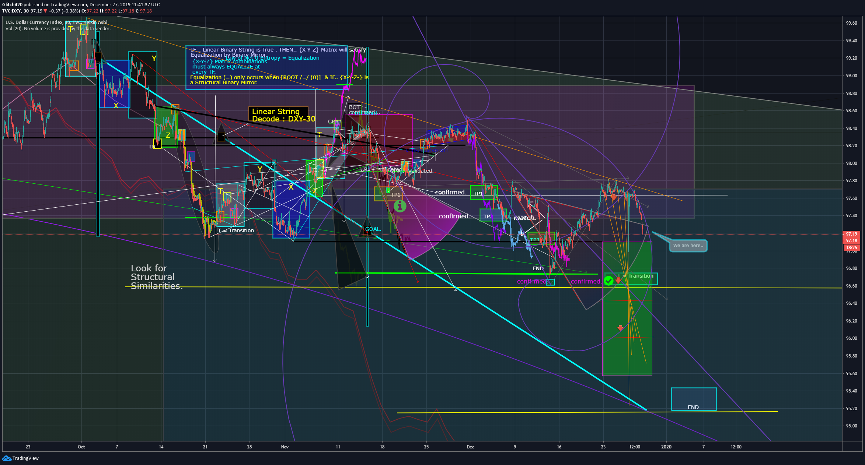The image size is (865, 465).
Task: Click the 99.60 price axis label
Action: point(851,23)
